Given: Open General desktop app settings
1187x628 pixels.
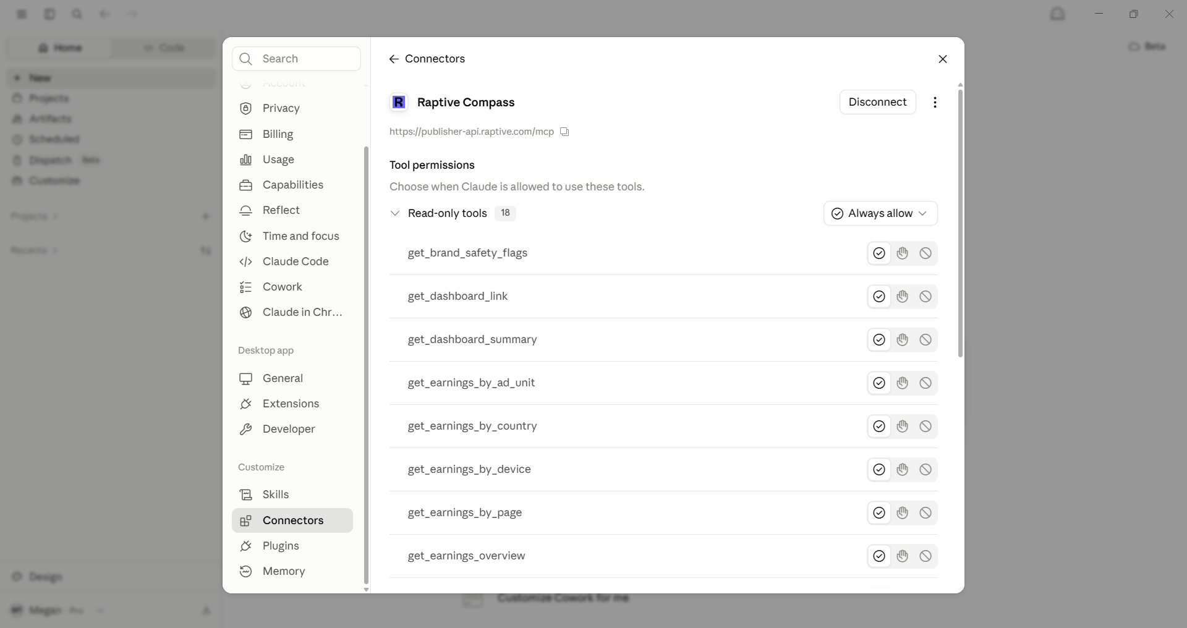Looking at the screenshot, I should pyautogui.click(x=292, y=378).
